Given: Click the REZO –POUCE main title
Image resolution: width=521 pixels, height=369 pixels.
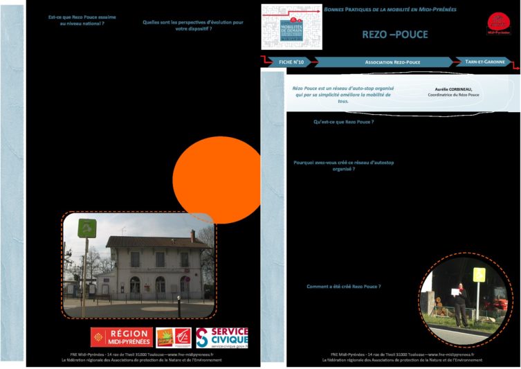Looking at the screenshot, I should coord(394,35).
